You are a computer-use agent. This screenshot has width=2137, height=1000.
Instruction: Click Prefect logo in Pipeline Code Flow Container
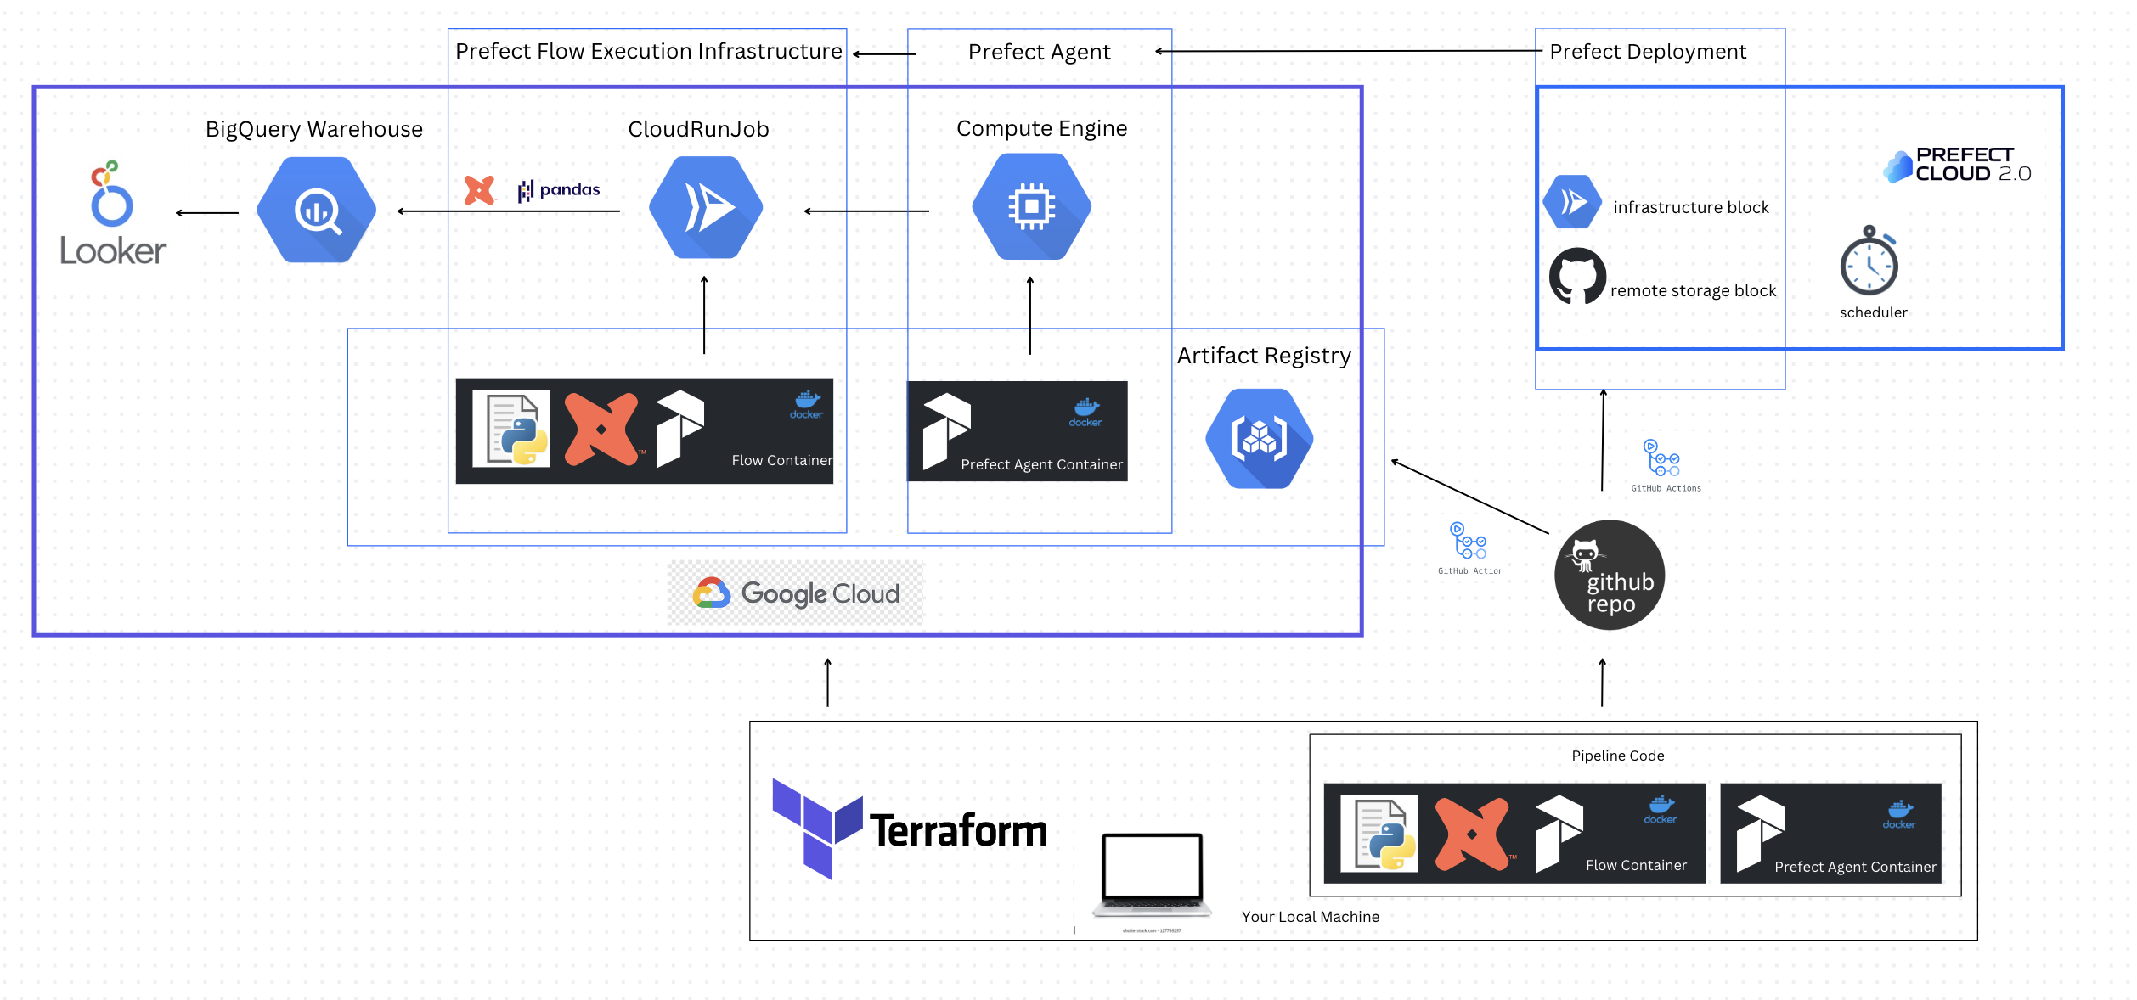click(1559, 834)
